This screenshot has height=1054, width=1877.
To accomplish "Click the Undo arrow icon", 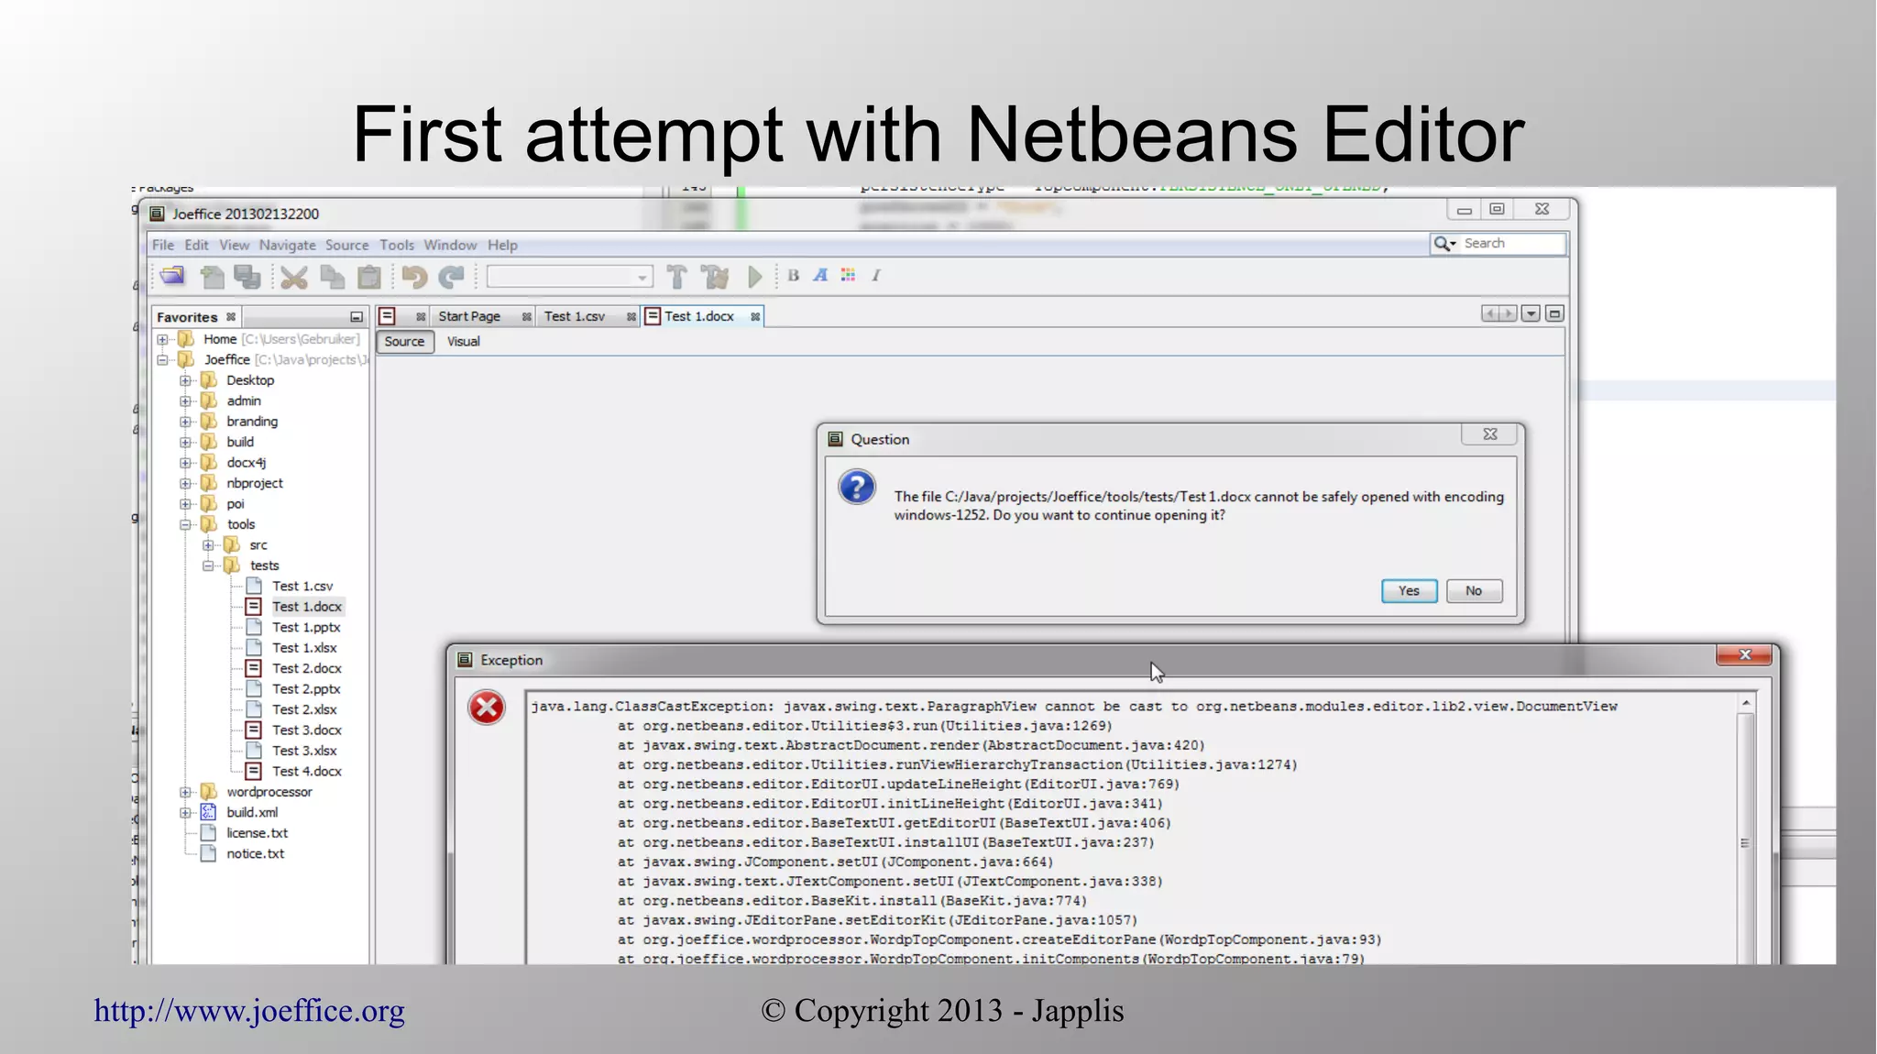I will [x=414, y=276].
